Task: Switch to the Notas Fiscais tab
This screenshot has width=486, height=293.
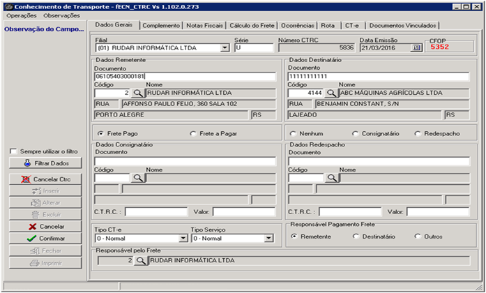Action: tap(204, 26)
